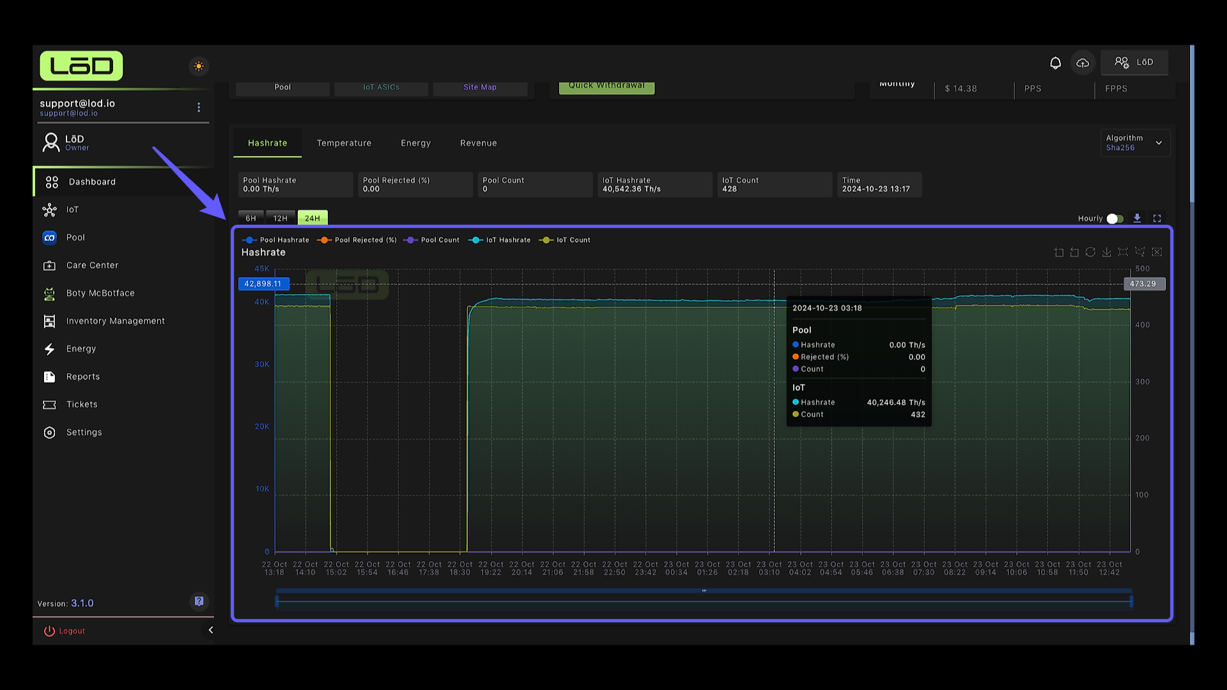Click the LōD Owner profile icon
The height and width of the screenshot is (690, 1227).
(x=50, y=142)
